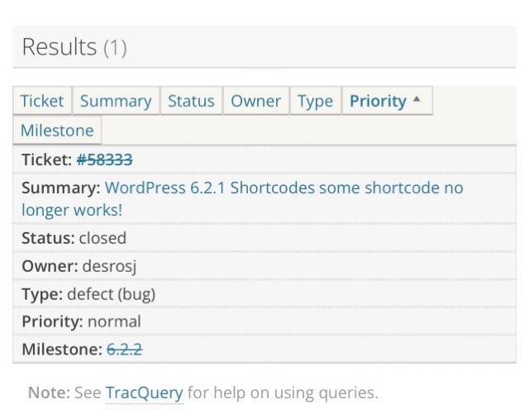The width and height of the screenshot is (529, 418).
Task: Open the WordPress 6.2.1 Shortcodes summary link
Action: (x=242, y=199)
